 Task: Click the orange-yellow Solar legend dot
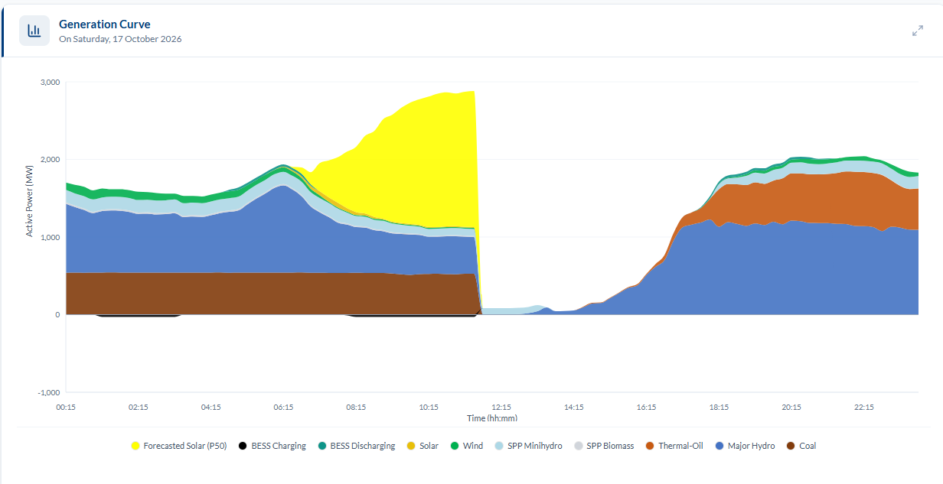click(411, 446)
